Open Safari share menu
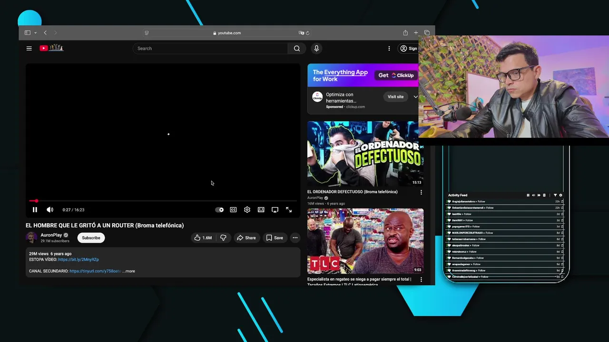This screenshot has width=609, height=342. pos(405,33)
